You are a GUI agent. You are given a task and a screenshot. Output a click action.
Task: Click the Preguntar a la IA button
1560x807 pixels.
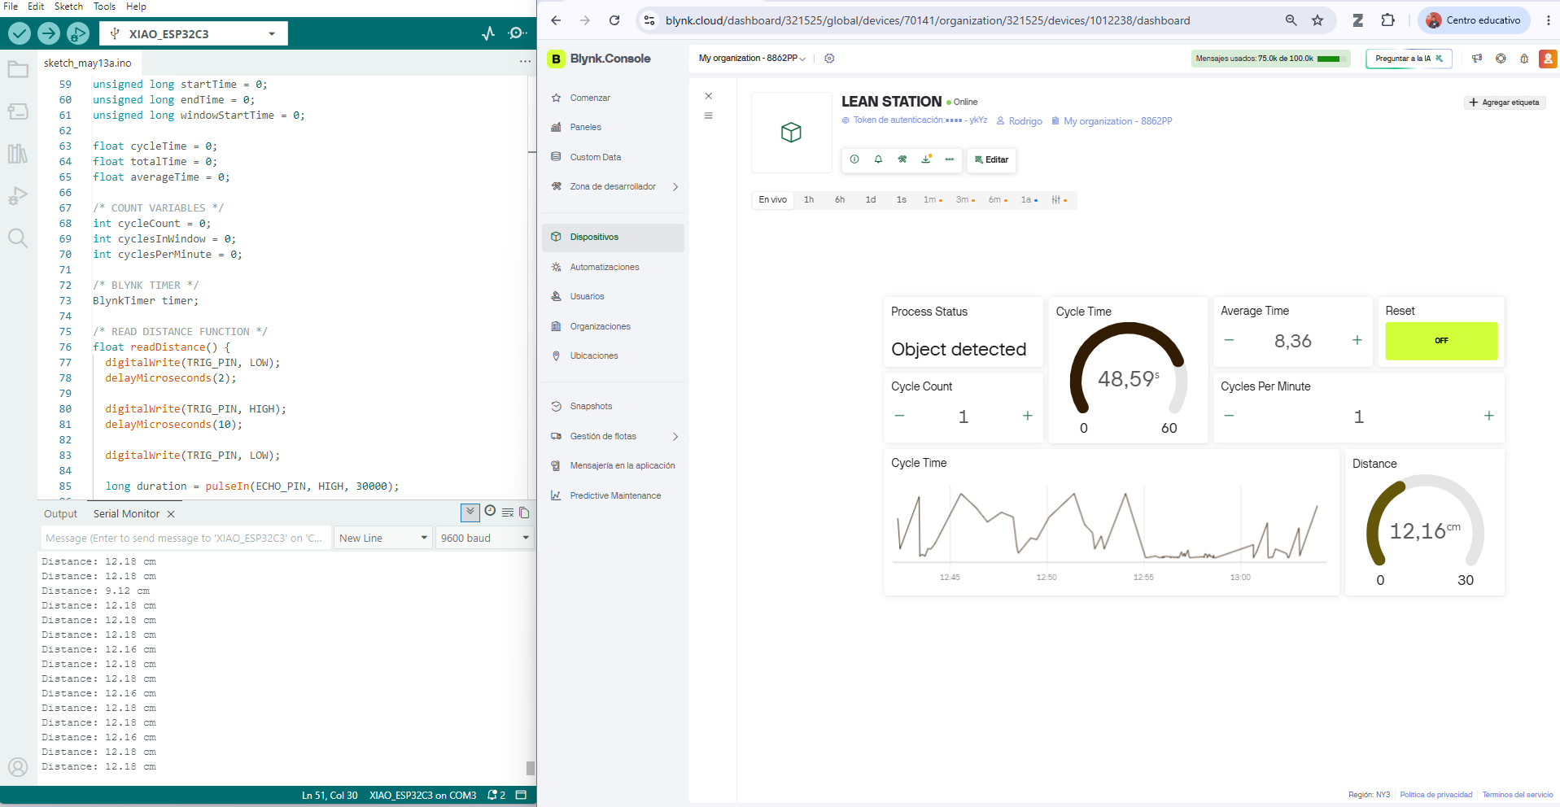(1409, 59)
